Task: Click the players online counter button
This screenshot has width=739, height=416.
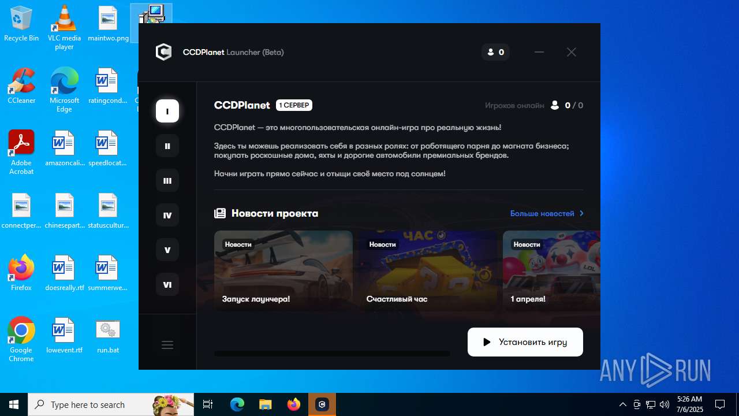Action: pyautogui.click(x=495, y=52)
